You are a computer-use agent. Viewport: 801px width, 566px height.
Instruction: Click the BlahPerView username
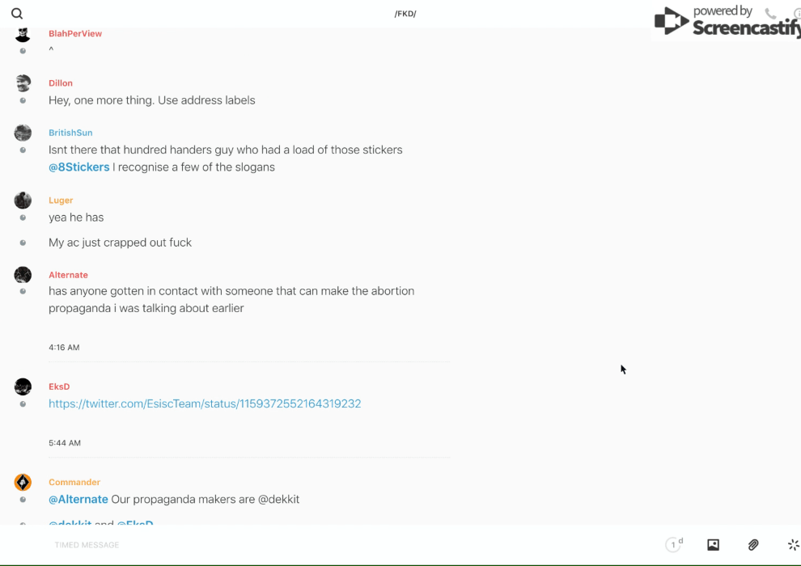pos(75,34)
